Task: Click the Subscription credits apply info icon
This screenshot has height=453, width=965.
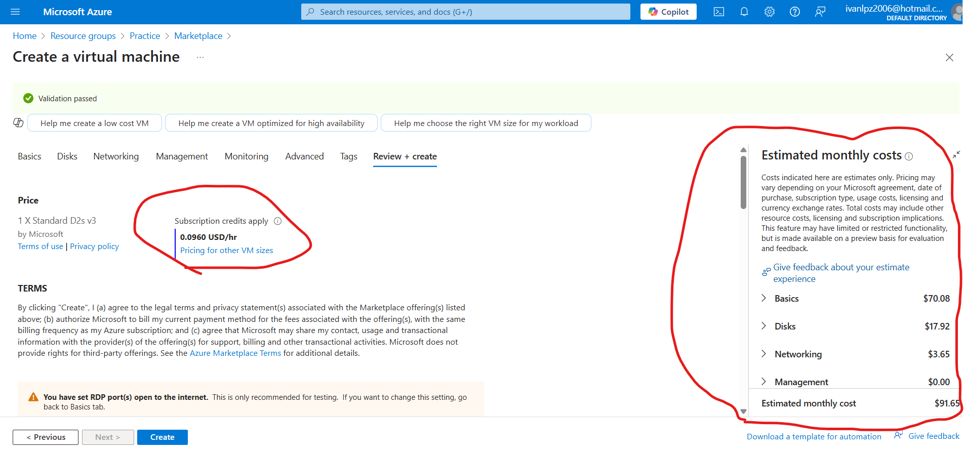Action: (277, 221)
